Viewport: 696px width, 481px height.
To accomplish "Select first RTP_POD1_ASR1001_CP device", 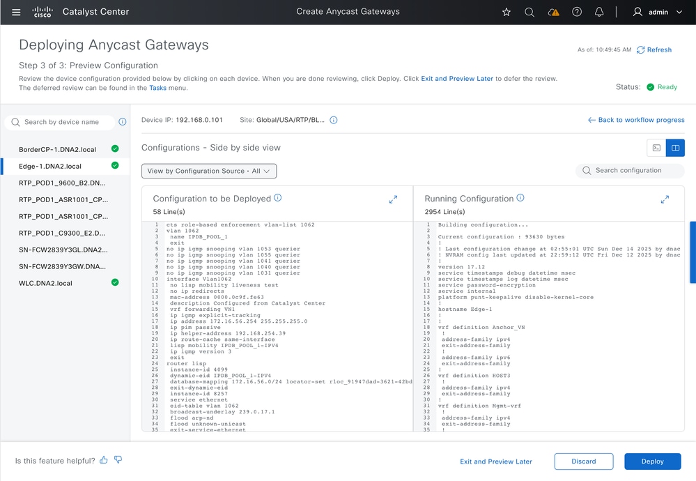I will pyautogui.click(x=65, y=200).
